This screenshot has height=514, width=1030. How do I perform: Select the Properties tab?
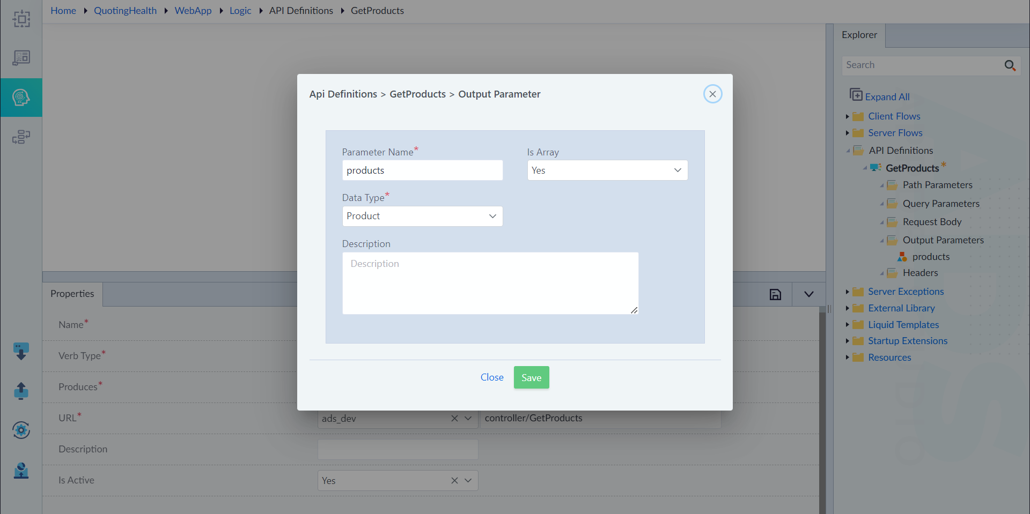(72, 294)
